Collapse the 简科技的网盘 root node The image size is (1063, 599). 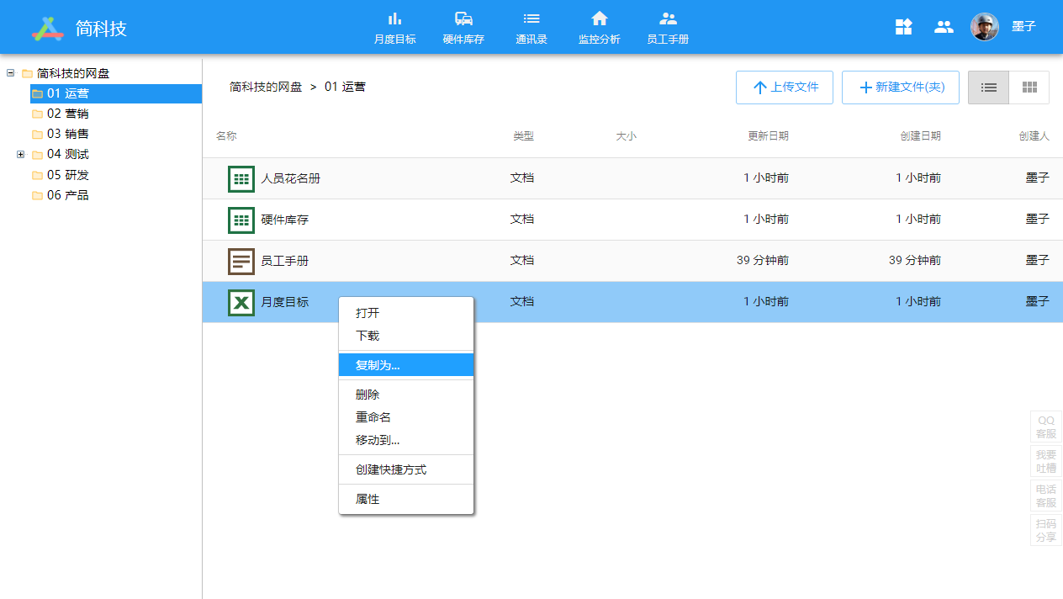tap(11, 73)
